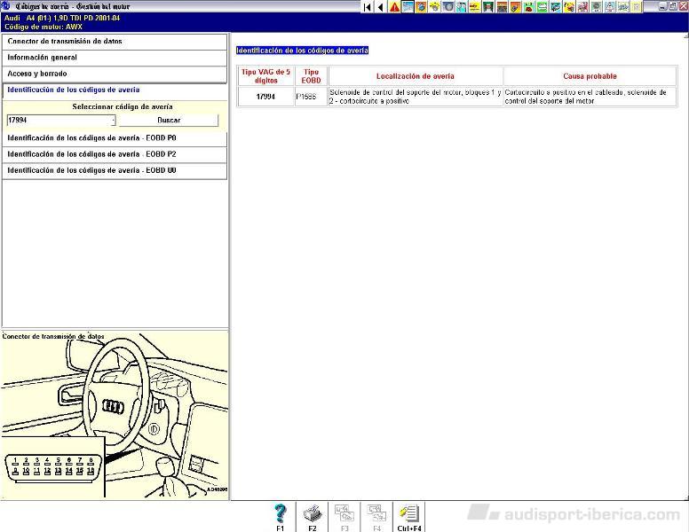Image resolution: width=689 pixels, height=532 pixels.
Task: Click the Conector de transmisión de datos caption
Action: click(53, 336)
